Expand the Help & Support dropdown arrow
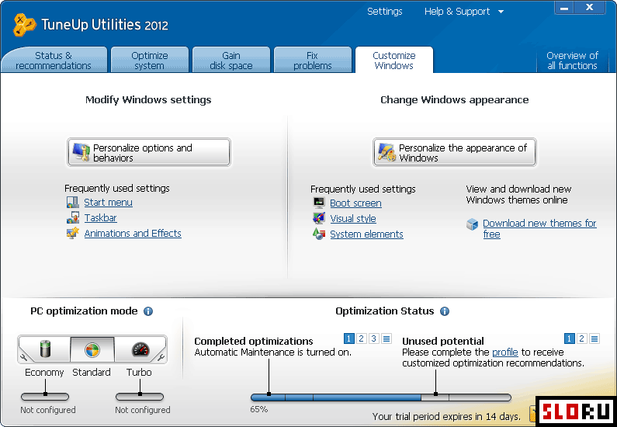 click(x=501, y=12)
